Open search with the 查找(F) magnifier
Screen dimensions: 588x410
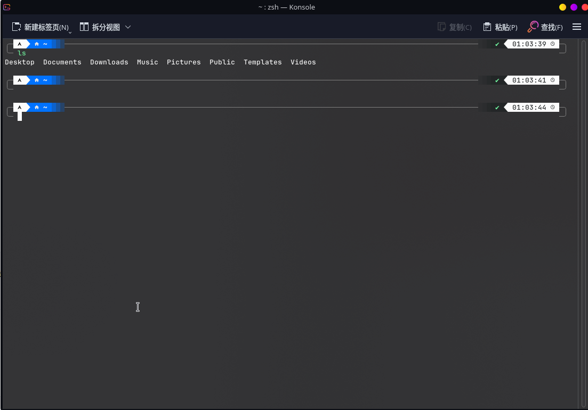(533, 27)
